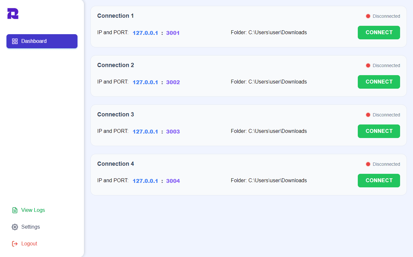Select the port value 3002
413x257 pixels.
(173, 82)
